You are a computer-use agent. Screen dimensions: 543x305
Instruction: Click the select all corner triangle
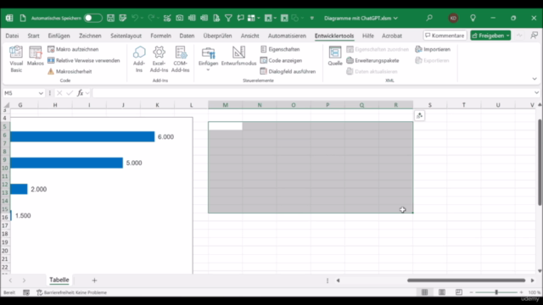pyautogui.click(x=6, y=105)
